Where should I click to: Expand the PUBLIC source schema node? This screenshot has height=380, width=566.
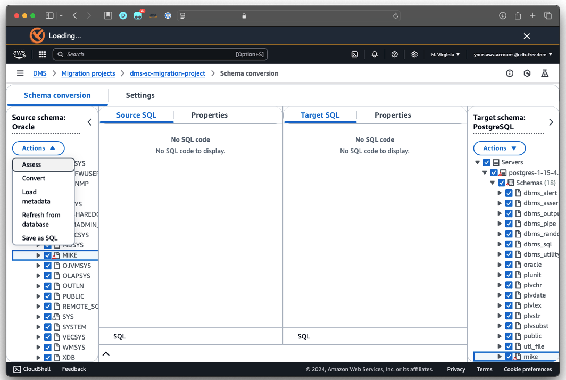pyautogui.click(x=38, y=296)
